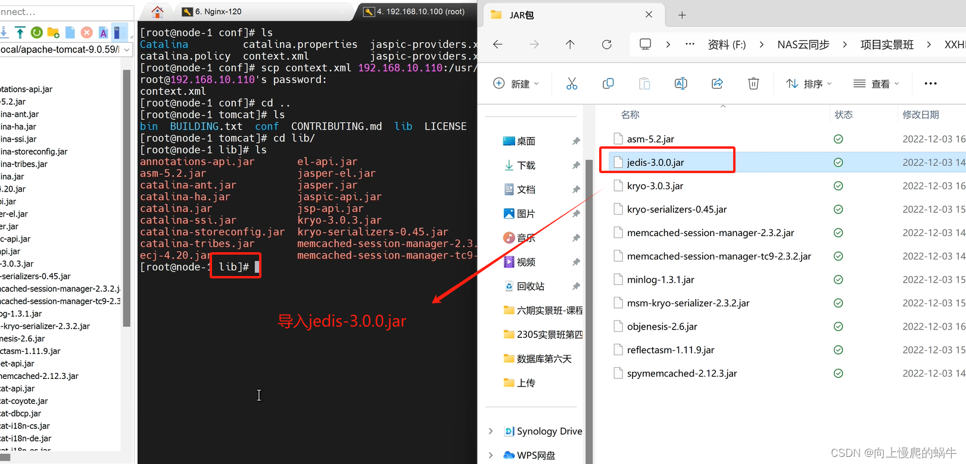966x464 pixels.
Task: Click the new file icon in SFTP toolbar
Action: (x=70, y=32)
